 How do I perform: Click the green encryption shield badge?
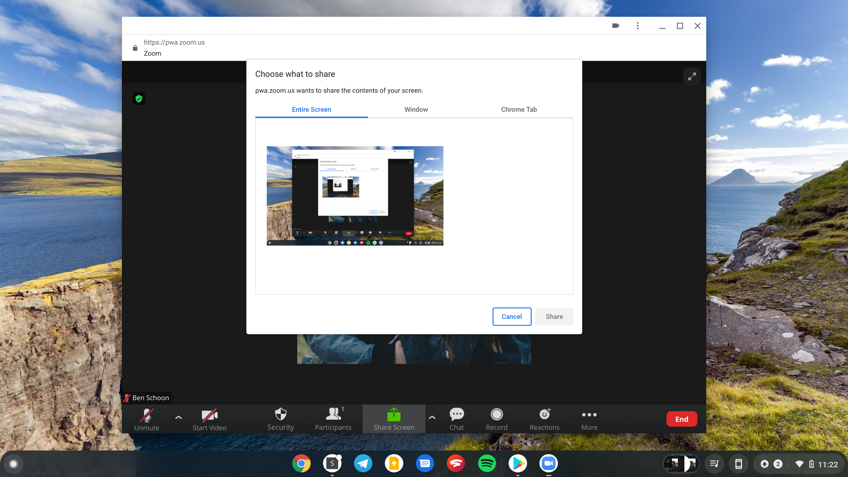click(139, 98)
